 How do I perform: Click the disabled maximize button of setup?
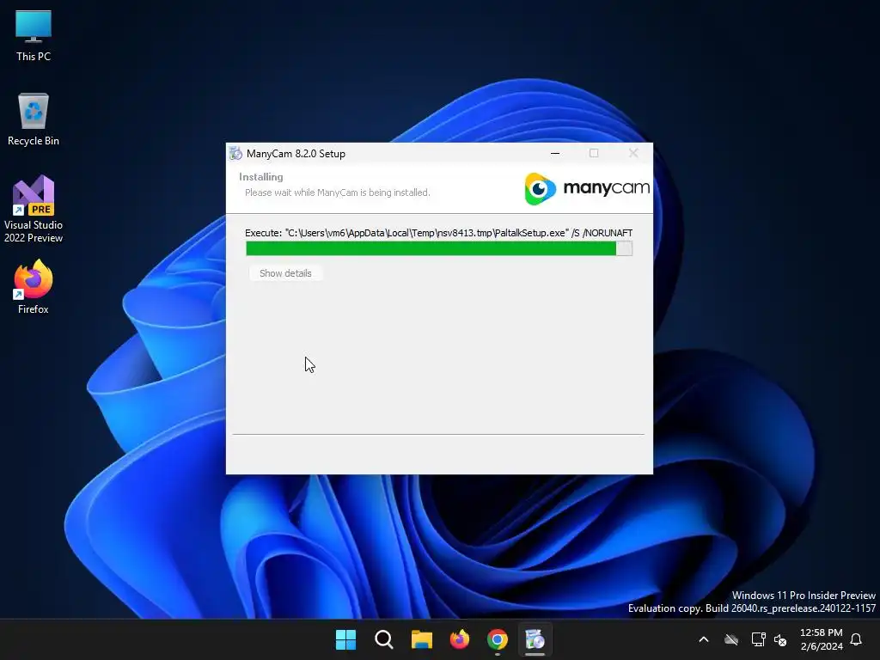click(x=594, y=153)
